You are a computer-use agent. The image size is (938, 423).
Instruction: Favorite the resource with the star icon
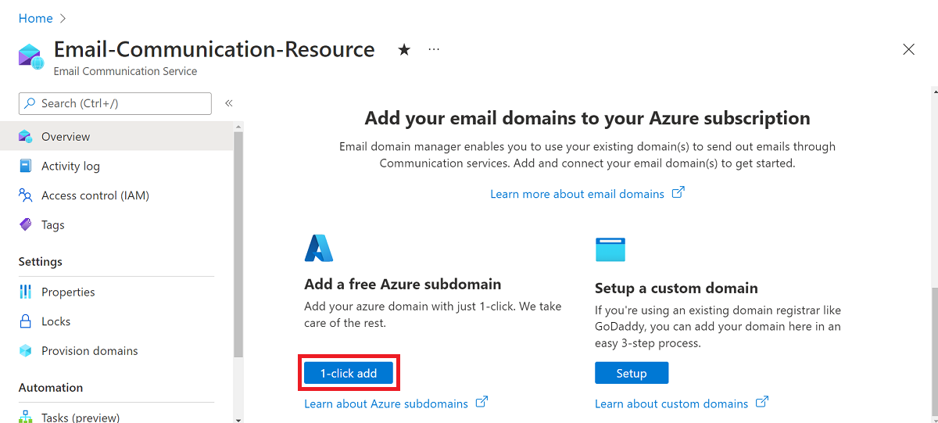[x=404, y=50]
